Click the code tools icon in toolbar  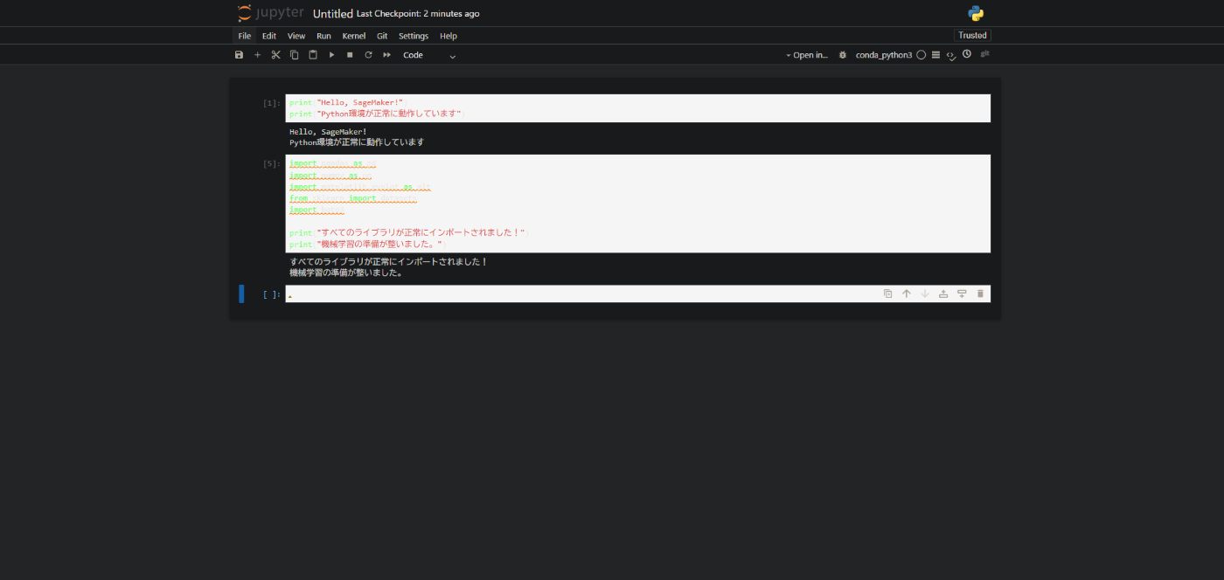[x=951, y=55]
